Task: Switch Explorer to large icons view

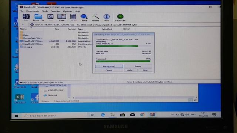Action: [x=195, y=100]
